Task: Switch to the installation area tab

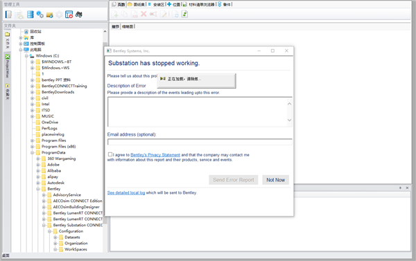Action: (156, 4)
